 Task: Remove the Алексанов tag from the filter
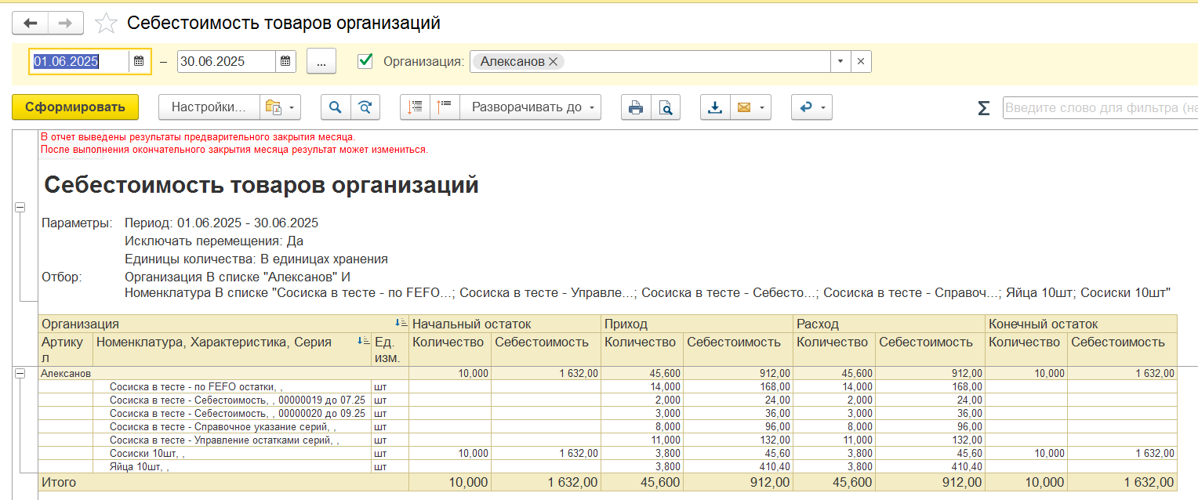click(553, 61)
